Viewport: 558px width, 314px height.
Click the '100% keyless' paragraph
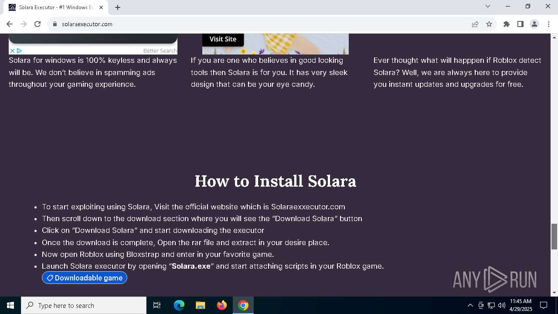[93, 72]
